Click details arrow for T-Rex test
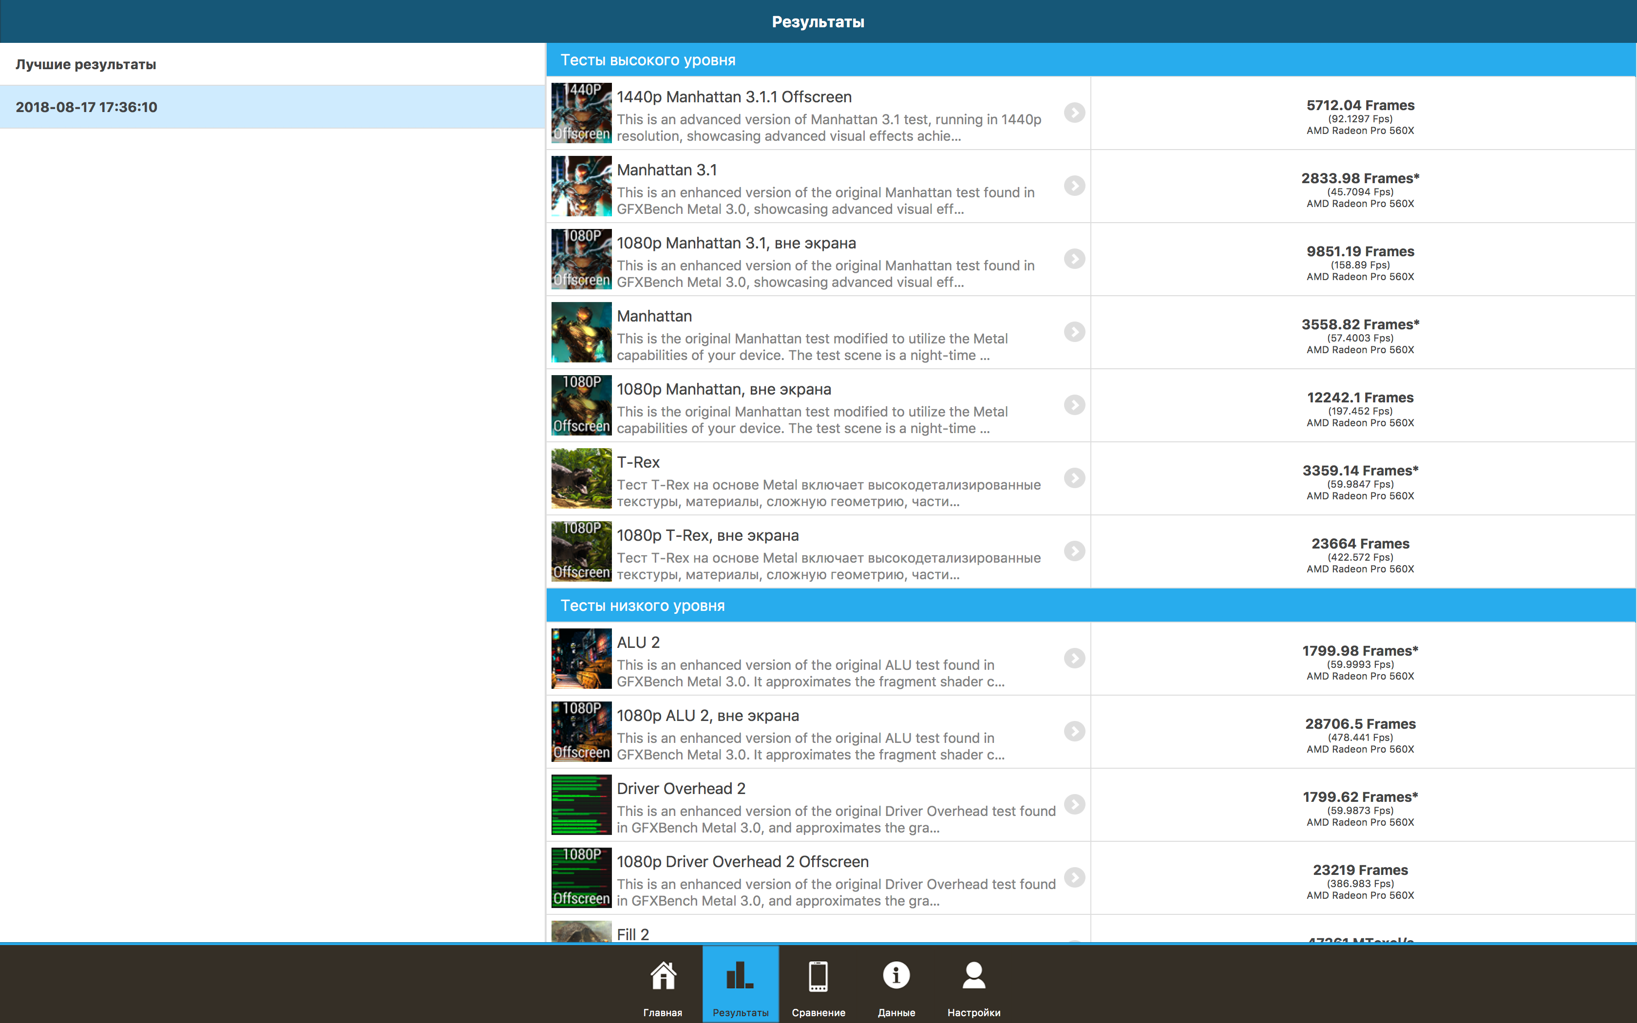1637x1023 pixels. pos(1074,478)
